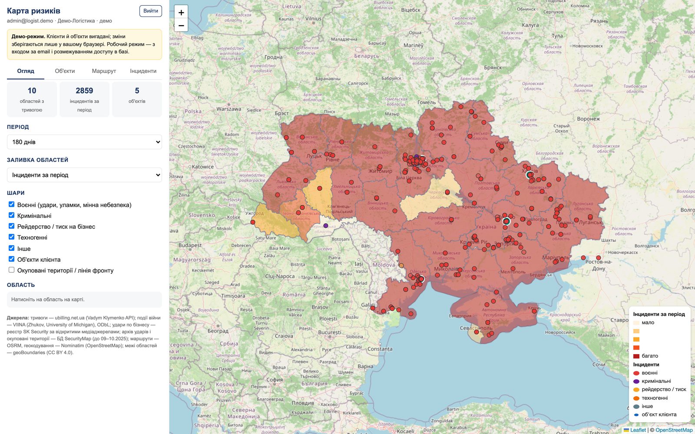Select the green client object marker near Dnipro
Viewport: 695px width, 434px height.
[506, 221]
